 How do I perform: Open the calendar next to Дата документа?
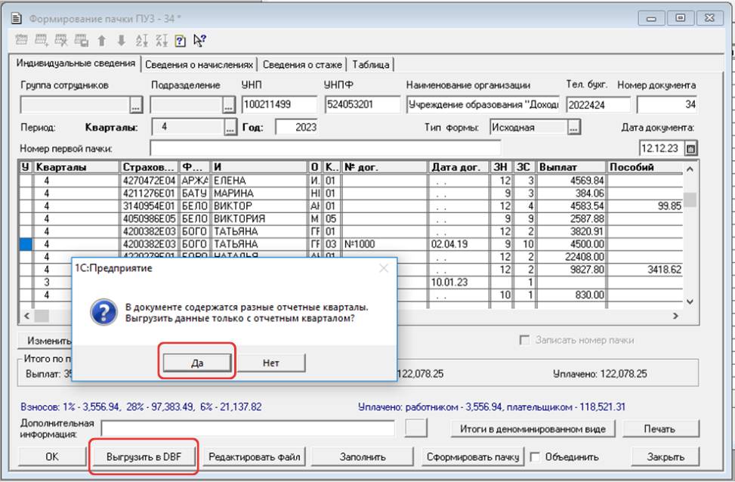click(690, 148)
